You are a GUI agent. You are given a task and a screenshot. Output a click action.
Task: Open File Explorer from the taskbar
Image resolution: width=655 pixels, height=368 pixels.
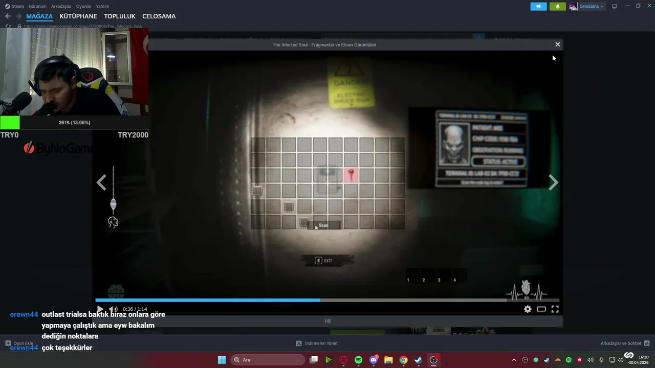pyautogui.click(x=388, y=360)
